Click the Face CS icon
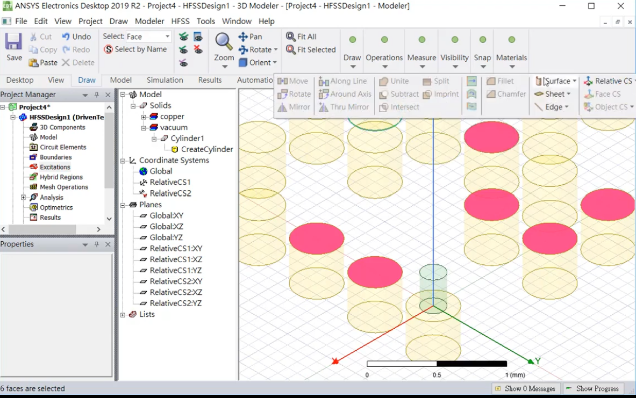This screenshot has width=636, height=398. [x=588, y=94]
